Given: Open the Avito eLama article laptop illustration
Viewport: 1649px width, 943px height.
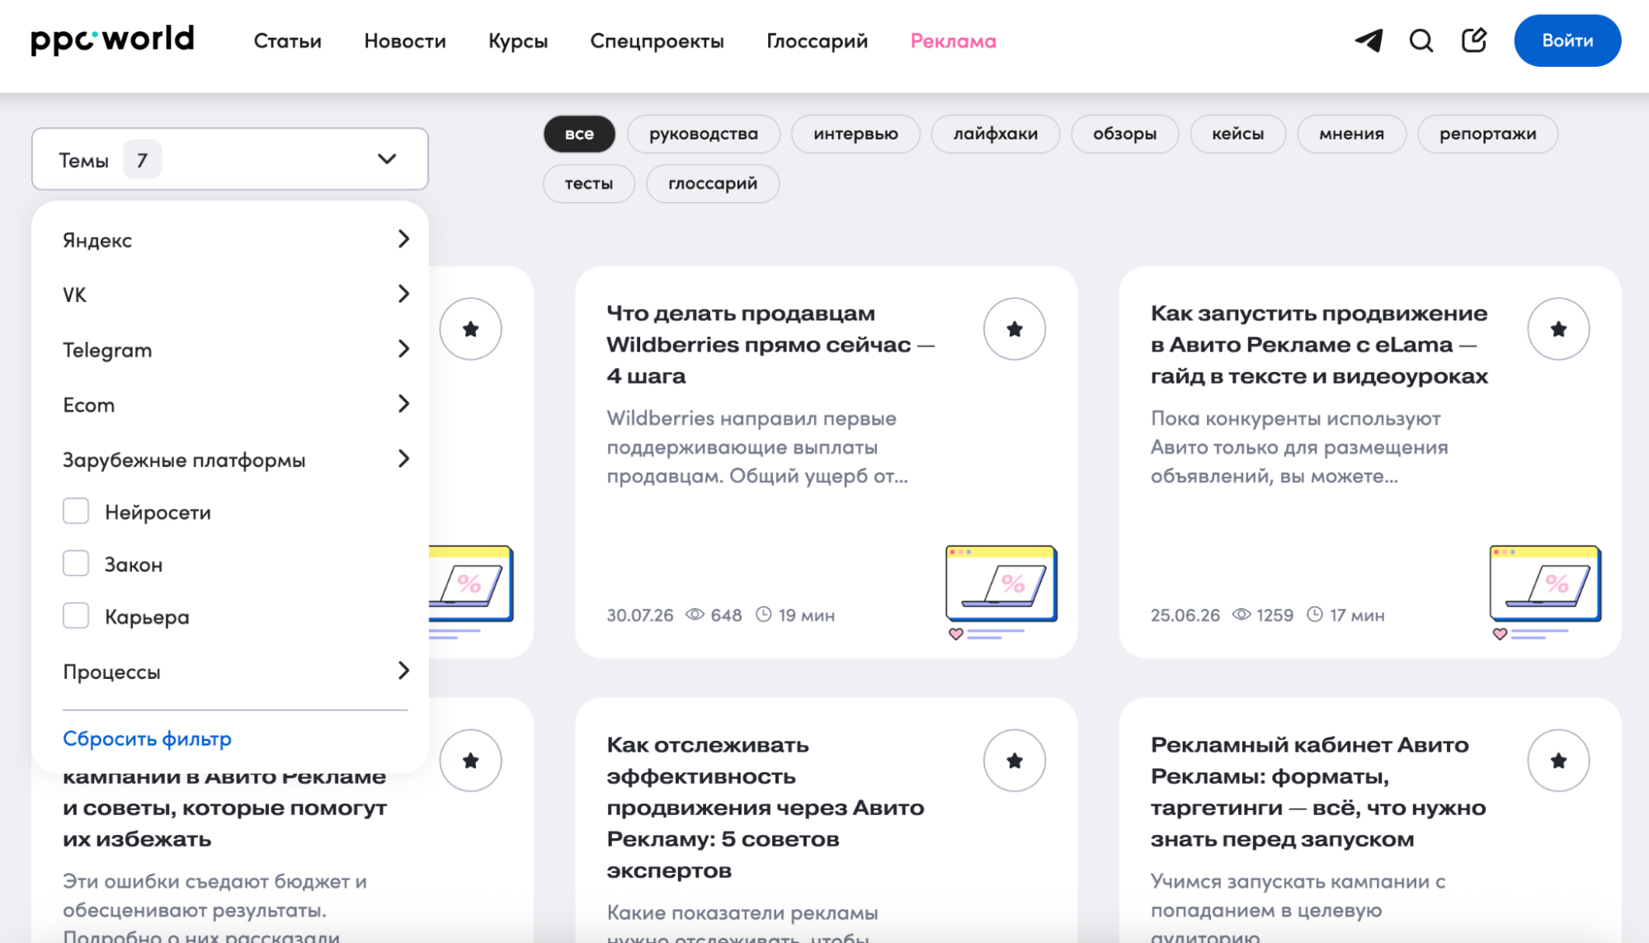Looking at the screenshot, I should pyautogui.click(x=1544, y=592).
